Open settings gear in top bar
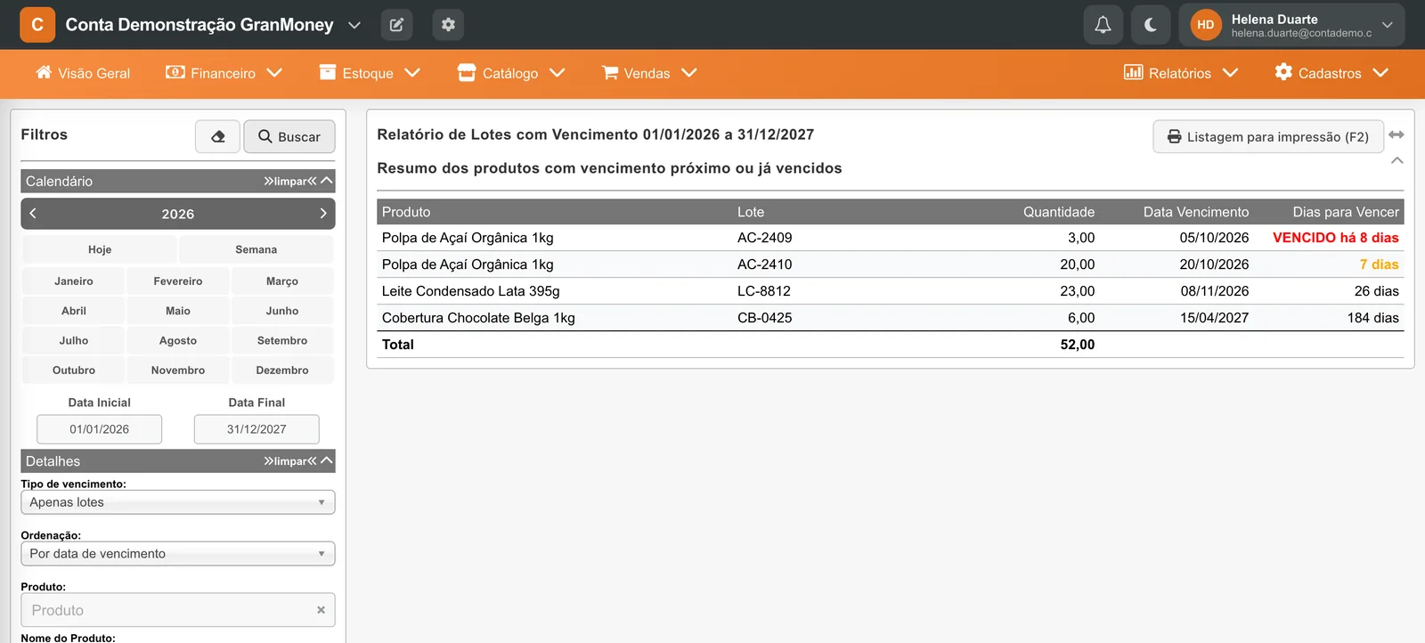This screenshot has height=643, width=1425. pos(448,25)
